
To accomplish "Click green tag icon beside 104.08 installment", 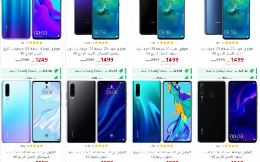I will tap(56, 71).
